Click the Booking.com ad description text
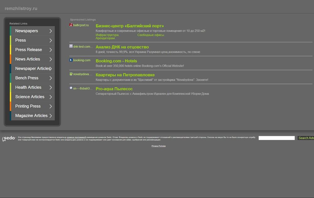This screenshot has width=314, height=198. point(140,66)
